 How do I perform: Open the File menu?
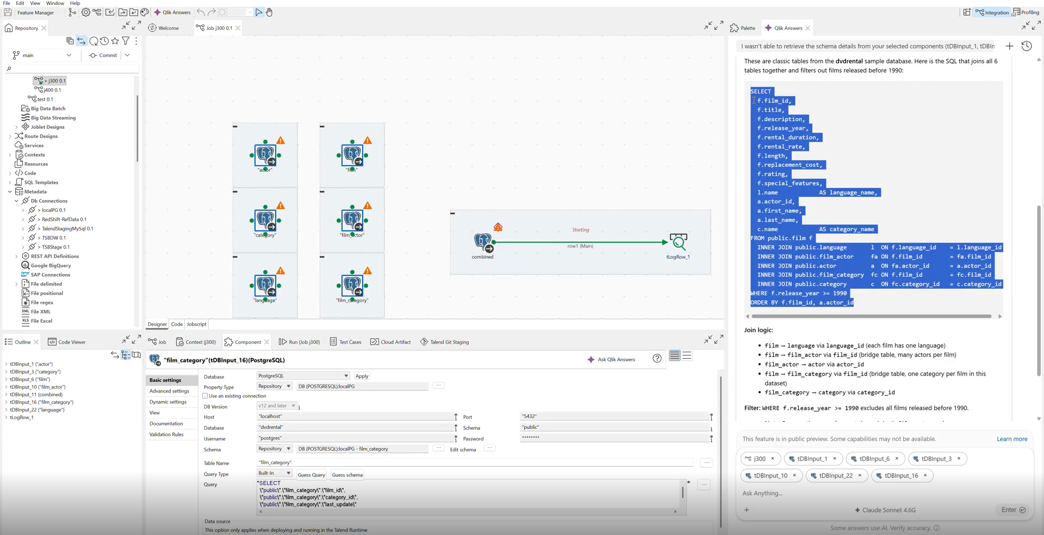click(x=7, y=3)
